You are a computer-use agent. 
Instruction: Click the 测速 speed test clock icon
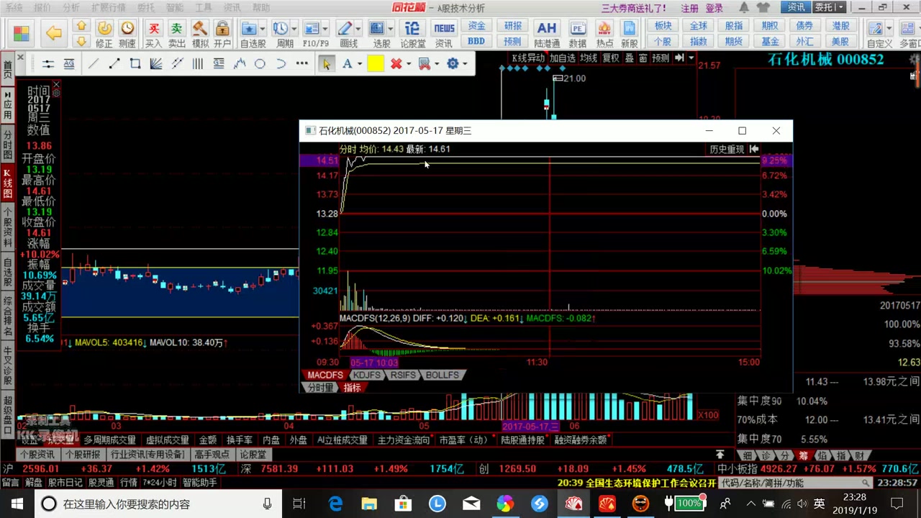[127, 34]
